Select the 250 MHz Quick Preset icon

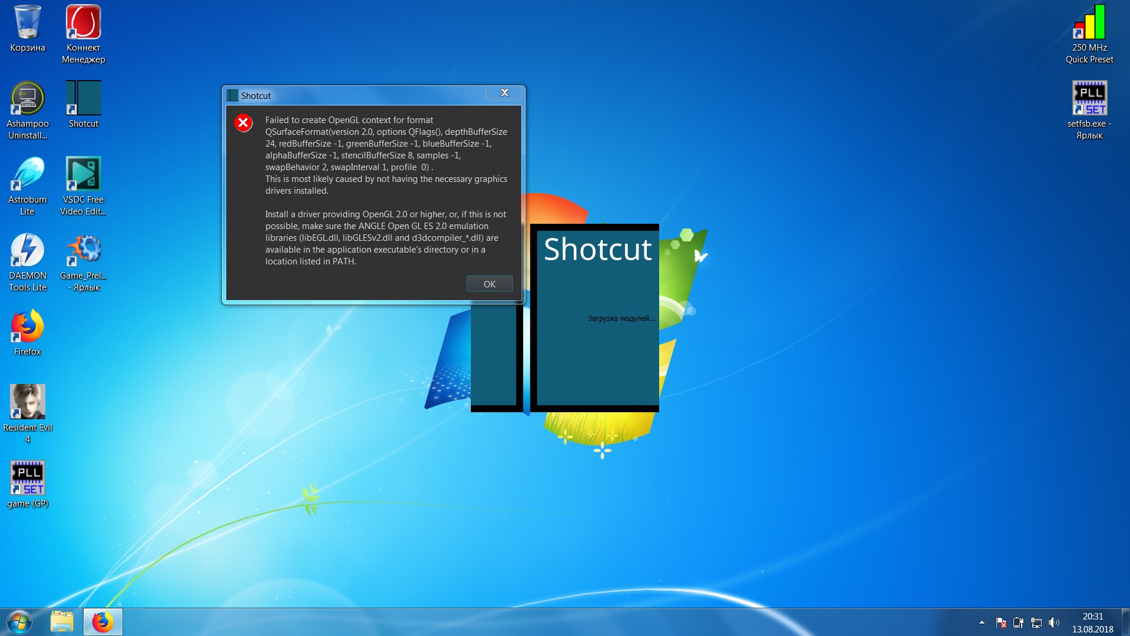1089,23
